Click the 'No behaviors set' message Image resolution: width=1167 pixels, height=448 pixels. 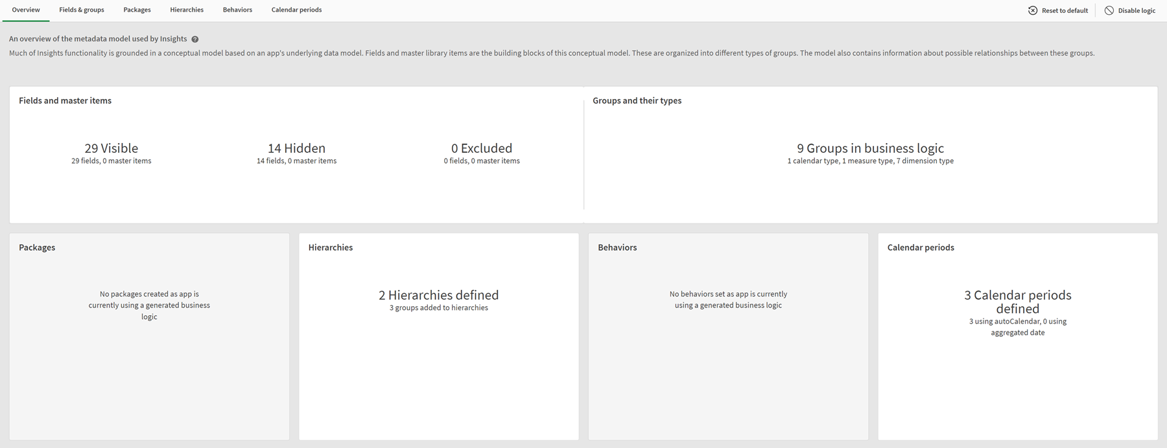point(728,299)
